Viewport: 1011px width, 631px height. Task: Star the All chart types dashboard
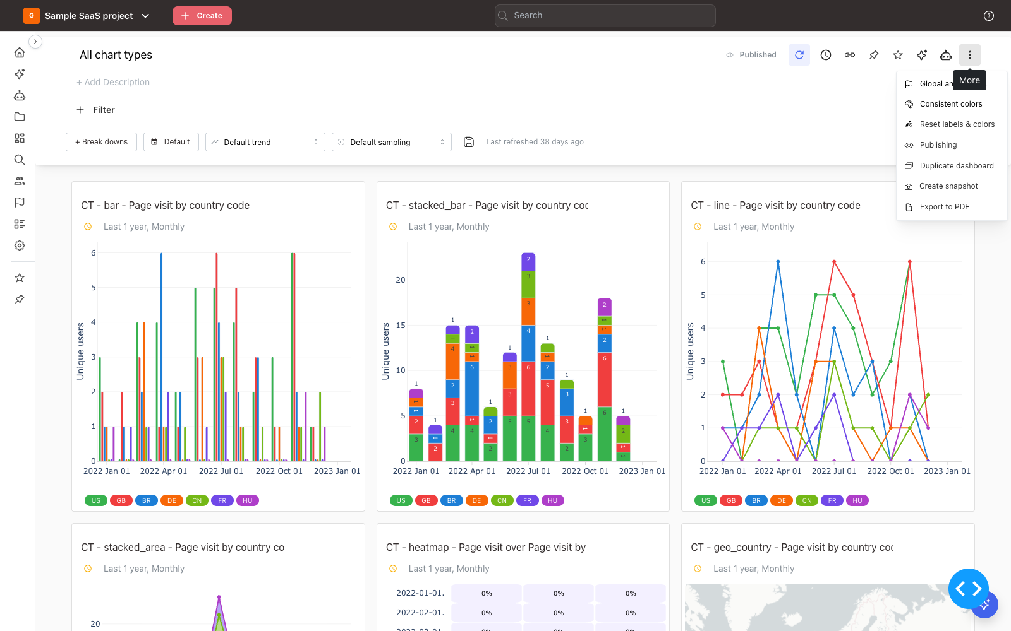898,55
